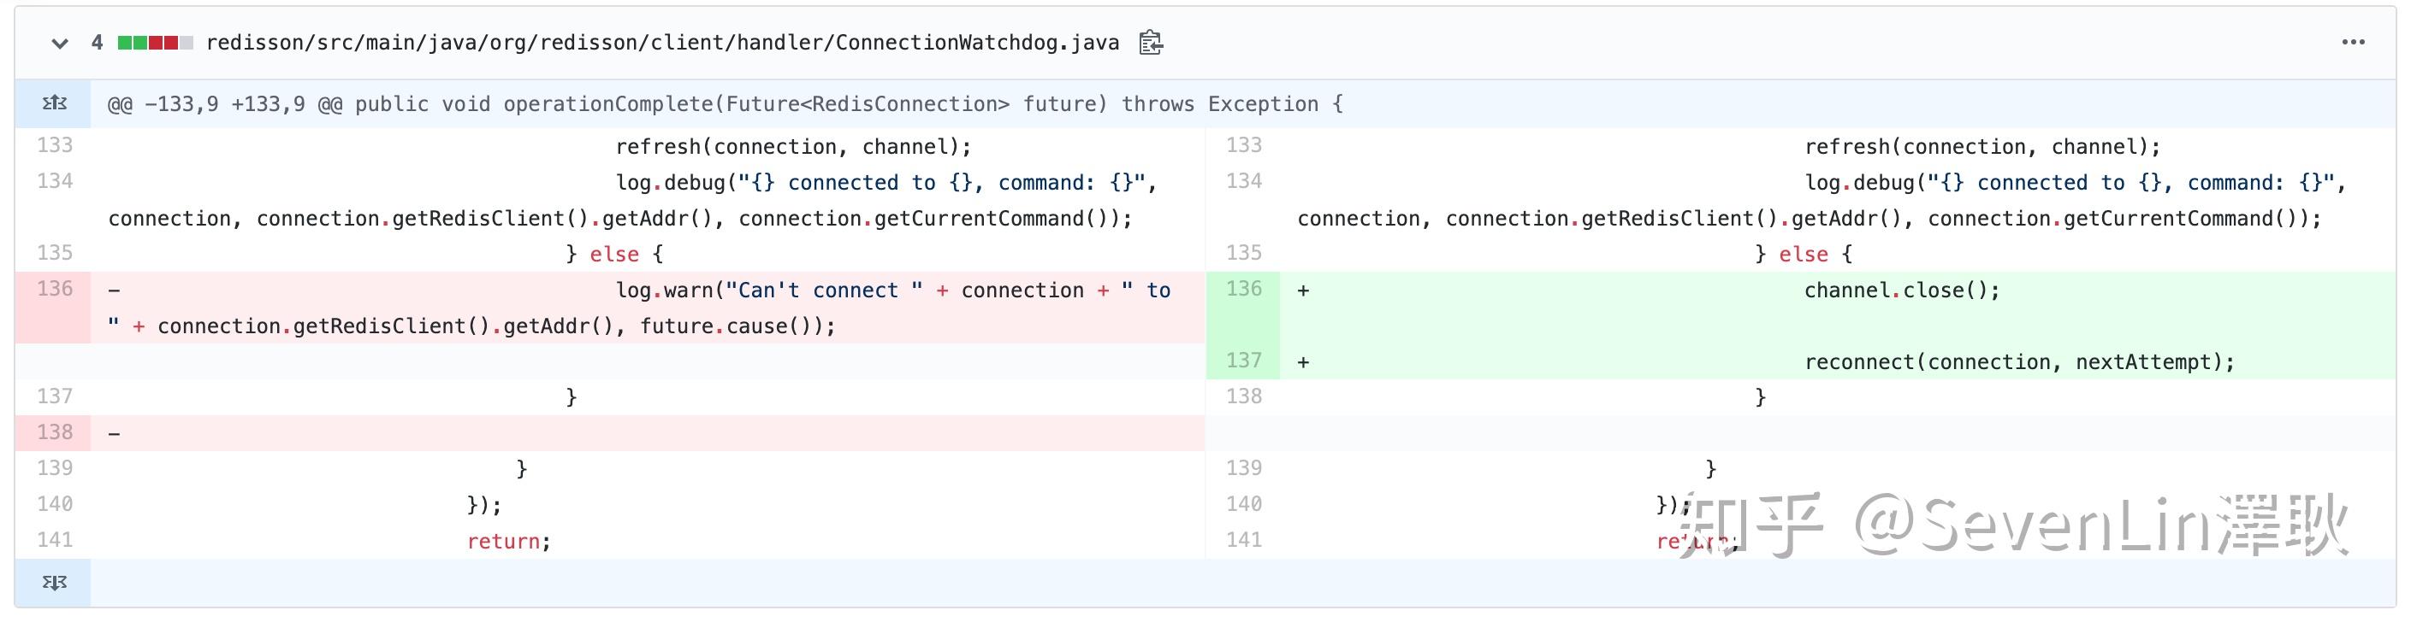
Task: Expand hidden lines above line 133
Action: 54,104
